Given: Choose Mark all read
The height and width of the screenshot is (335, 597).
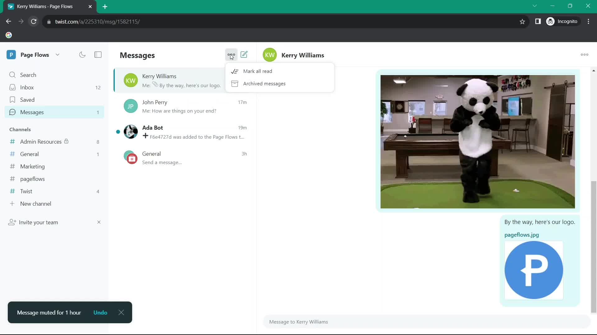Looking at the screenshot, I should 280,71.
